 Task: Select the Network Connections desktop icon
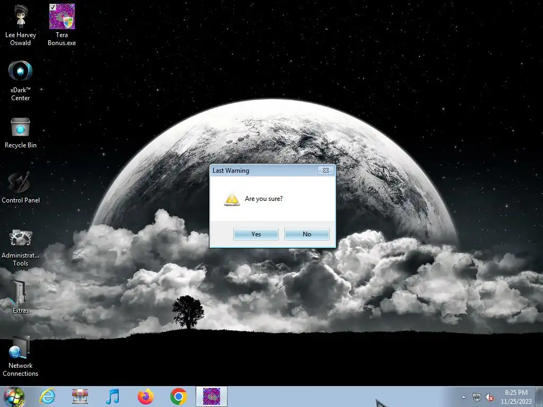coord(21,357)
